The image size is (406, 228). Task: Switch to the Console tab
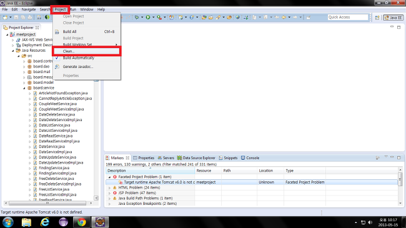[x=250, y=158]
